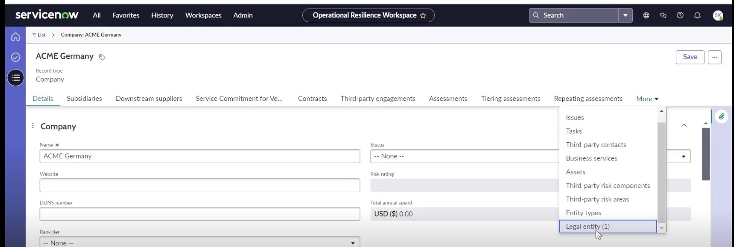Image resolution: width=734 pixels, height=247 pixels.
Task: Select Entity types option
Action: click(608, 213)
